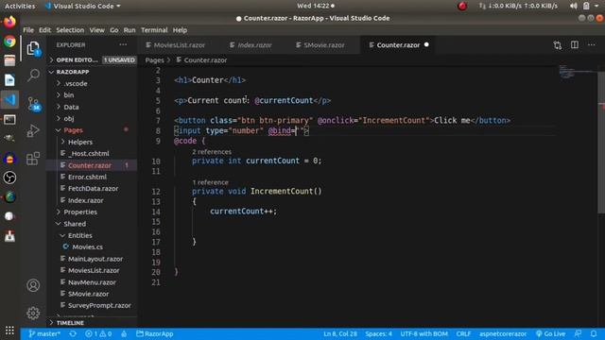605x340 pixels.
Task: Click the feedback icon in status bar
Action: point(578,333)
